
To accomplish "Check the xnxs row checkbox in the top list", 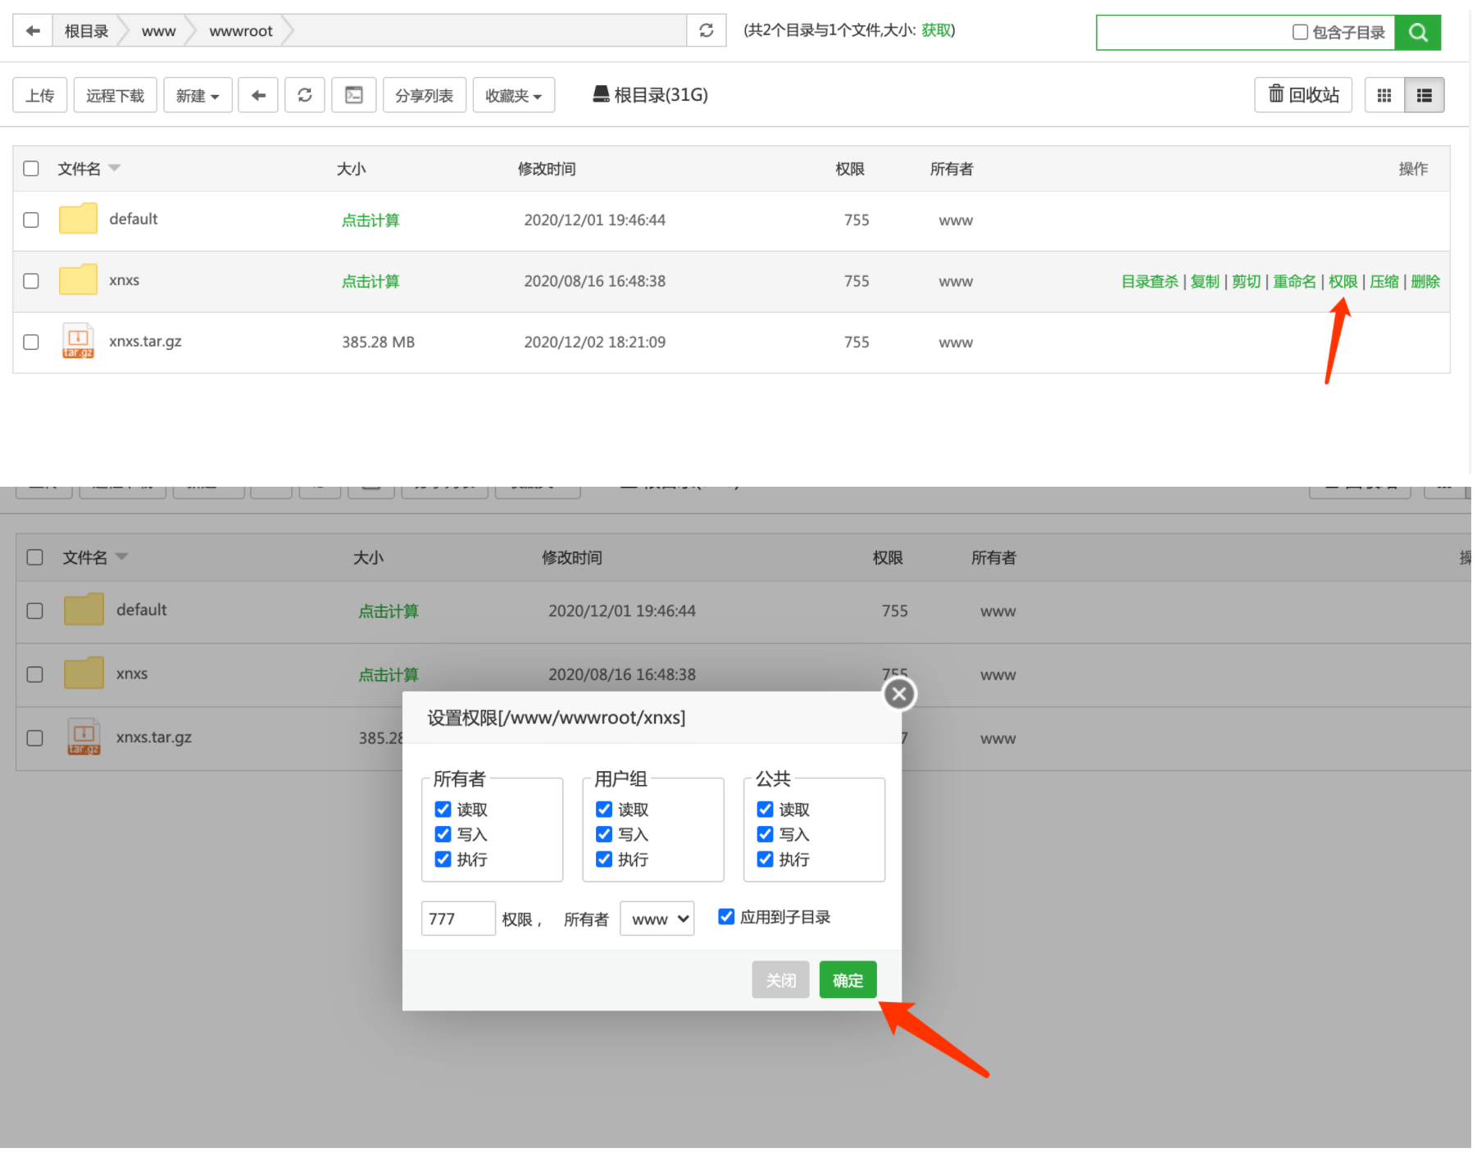I will tap(31, 282).
